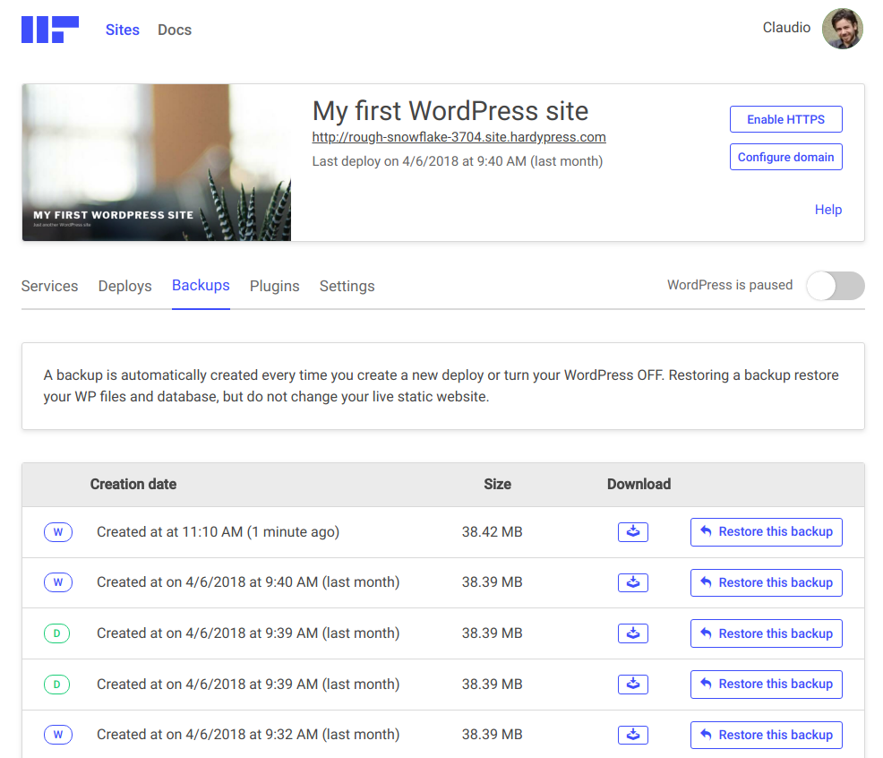This screenshot has width=883, height=758.
Task: Click the Help link
Action: [x=827, y=210]
